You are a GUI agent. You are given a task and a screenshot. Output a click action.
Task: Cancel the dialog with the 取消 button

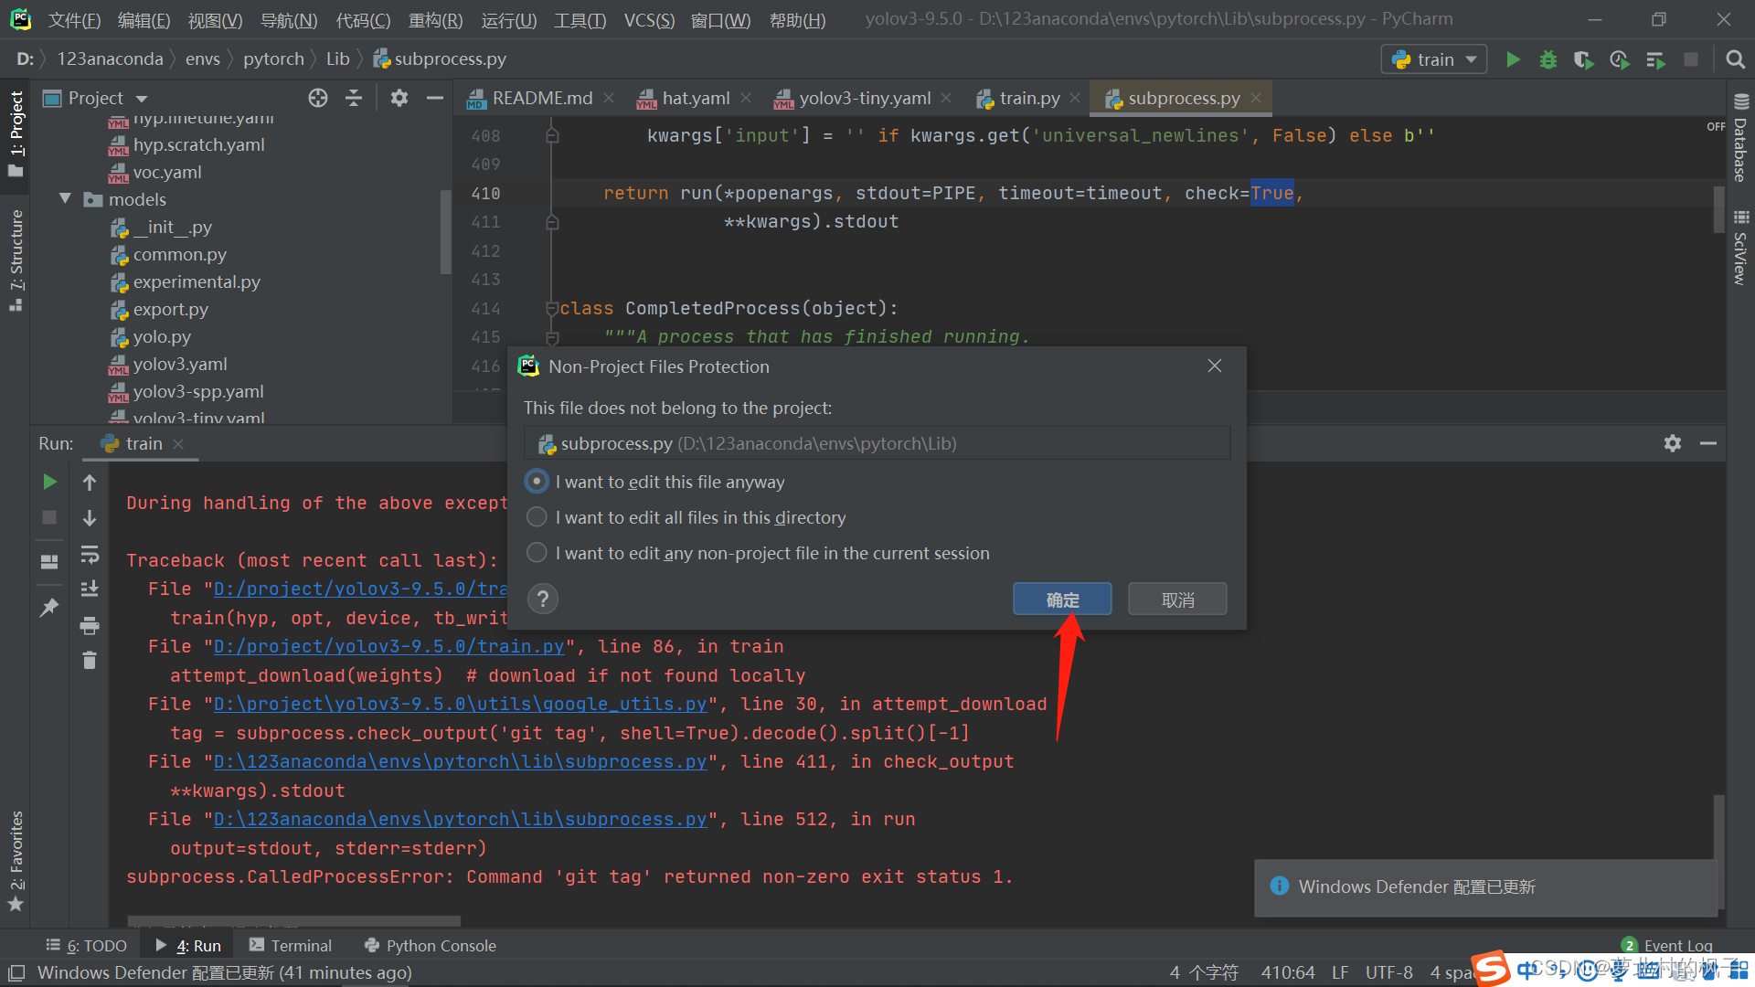1177,600
